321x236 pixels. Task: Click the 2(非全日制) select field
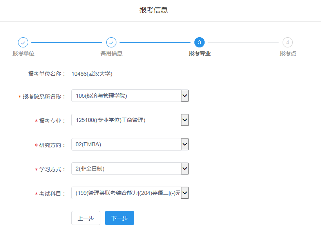click(x=130, y=169)
